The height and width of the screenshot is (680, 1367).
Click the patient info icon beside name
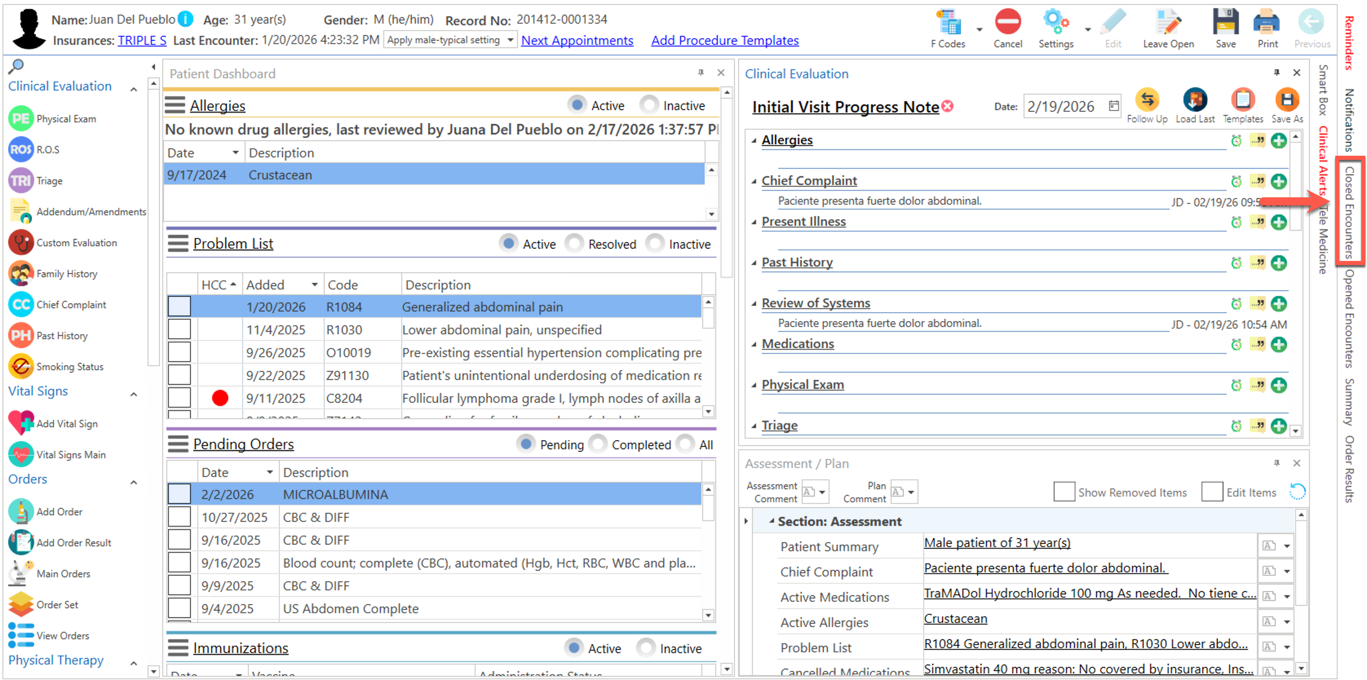185,20
